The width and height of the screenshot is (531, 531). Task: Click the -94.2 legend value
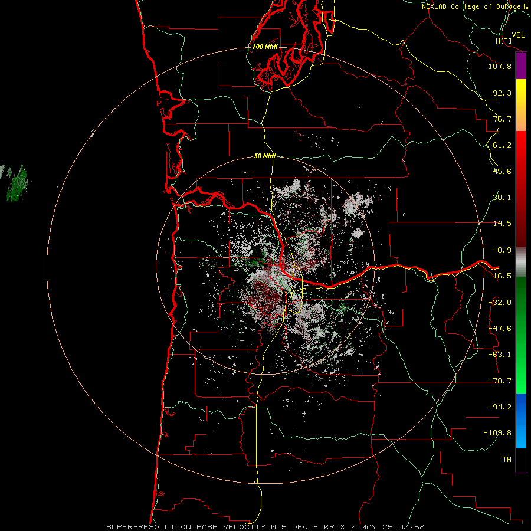click(x=500, y=407)
